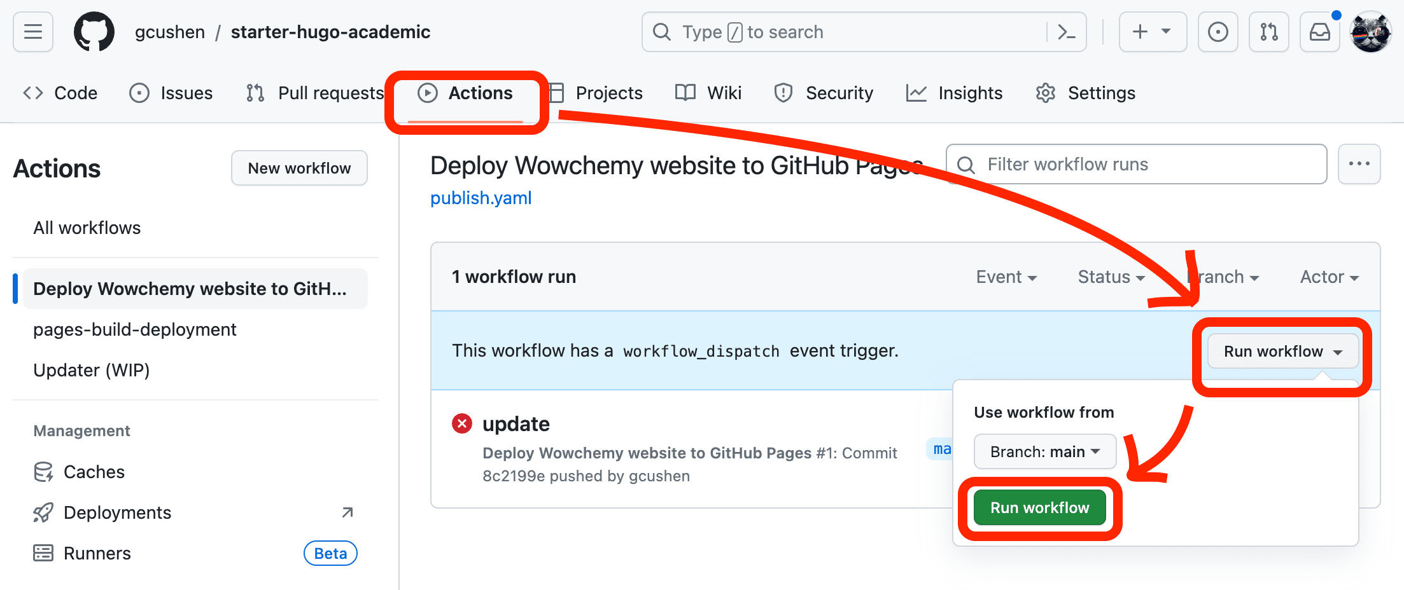Select pages-build-deployment workflow

[135, 329]
